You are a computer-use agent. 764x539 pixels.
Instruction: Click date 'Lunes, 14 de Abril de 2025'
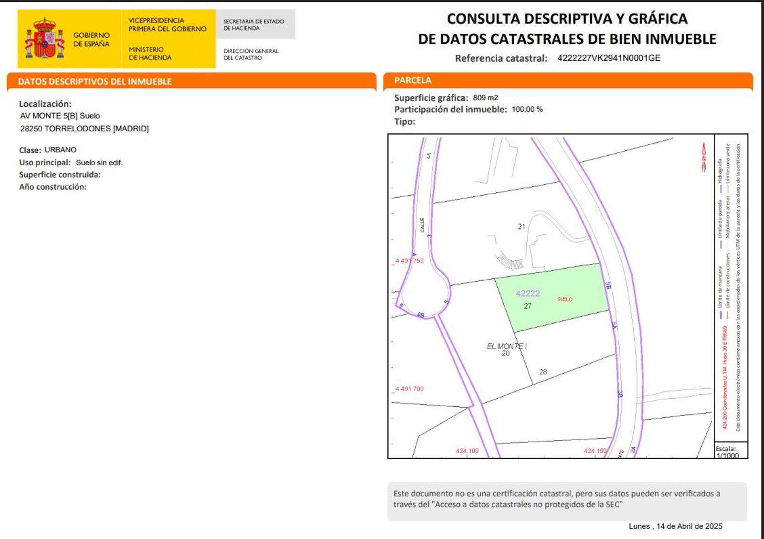[x=675, y=526]
